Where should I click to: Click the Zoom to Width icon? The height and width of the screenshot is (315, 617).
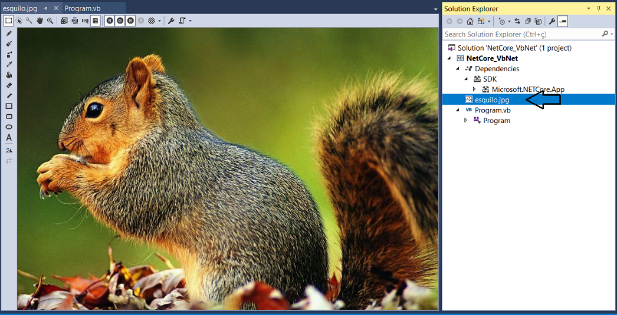84,21
